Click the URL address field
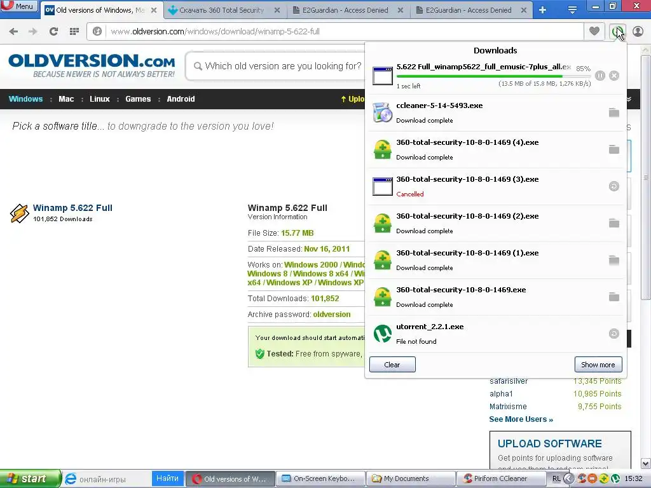Screen dimensions: 651x488 tap(345, 32)
